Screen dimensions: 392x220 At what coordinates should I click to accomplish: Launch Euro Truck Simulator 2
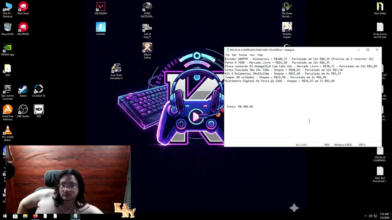pyautogui.click(x=116, y=71)
